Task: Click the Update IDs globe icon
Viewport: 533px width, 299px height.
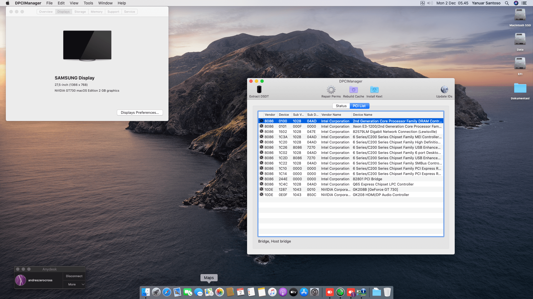Action: (x=444, y=89)
